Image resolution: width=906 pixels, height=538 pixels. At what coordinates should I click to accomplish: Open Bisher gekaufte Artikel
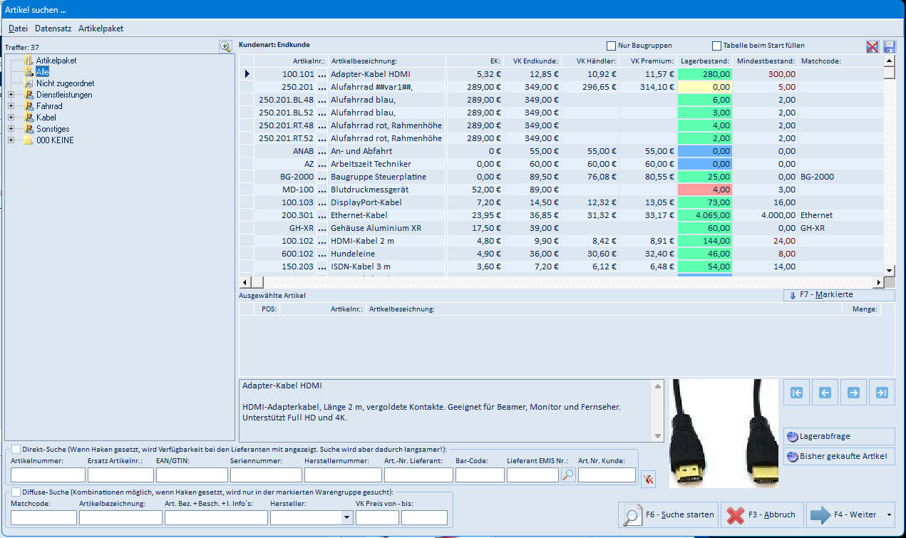coord(839,456)
